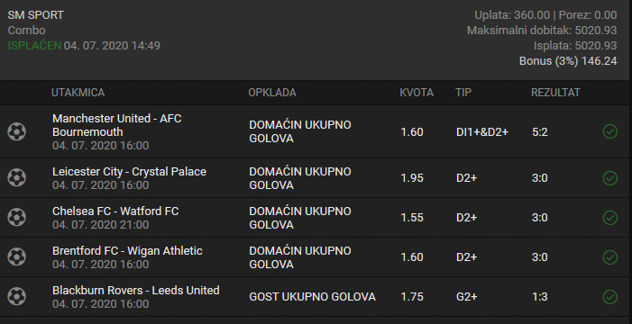This screenshot has height=324, width=632.
Task: Open Manchester United - AFC Bournemouth match
Action: click(x=117, y=125)
